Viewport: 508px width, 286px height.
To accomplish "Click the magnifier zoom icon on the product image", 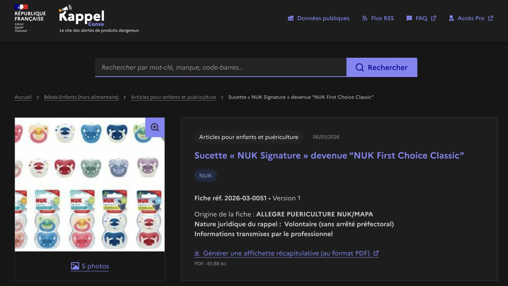I will point(155,127).
